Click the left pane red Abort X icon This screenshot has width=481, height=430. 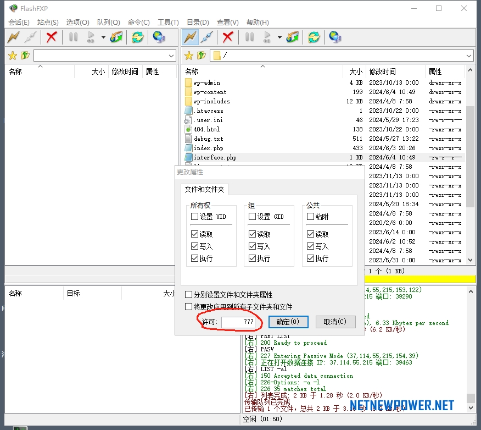(x=51, y=37)
